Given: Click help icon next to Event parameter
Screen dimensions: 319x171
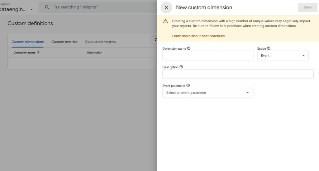Looking at the screenshot, I should pos(188,86).
